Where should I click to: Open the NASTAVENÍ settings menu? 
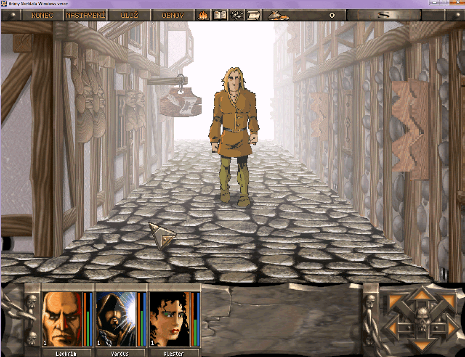coord(85,15)
